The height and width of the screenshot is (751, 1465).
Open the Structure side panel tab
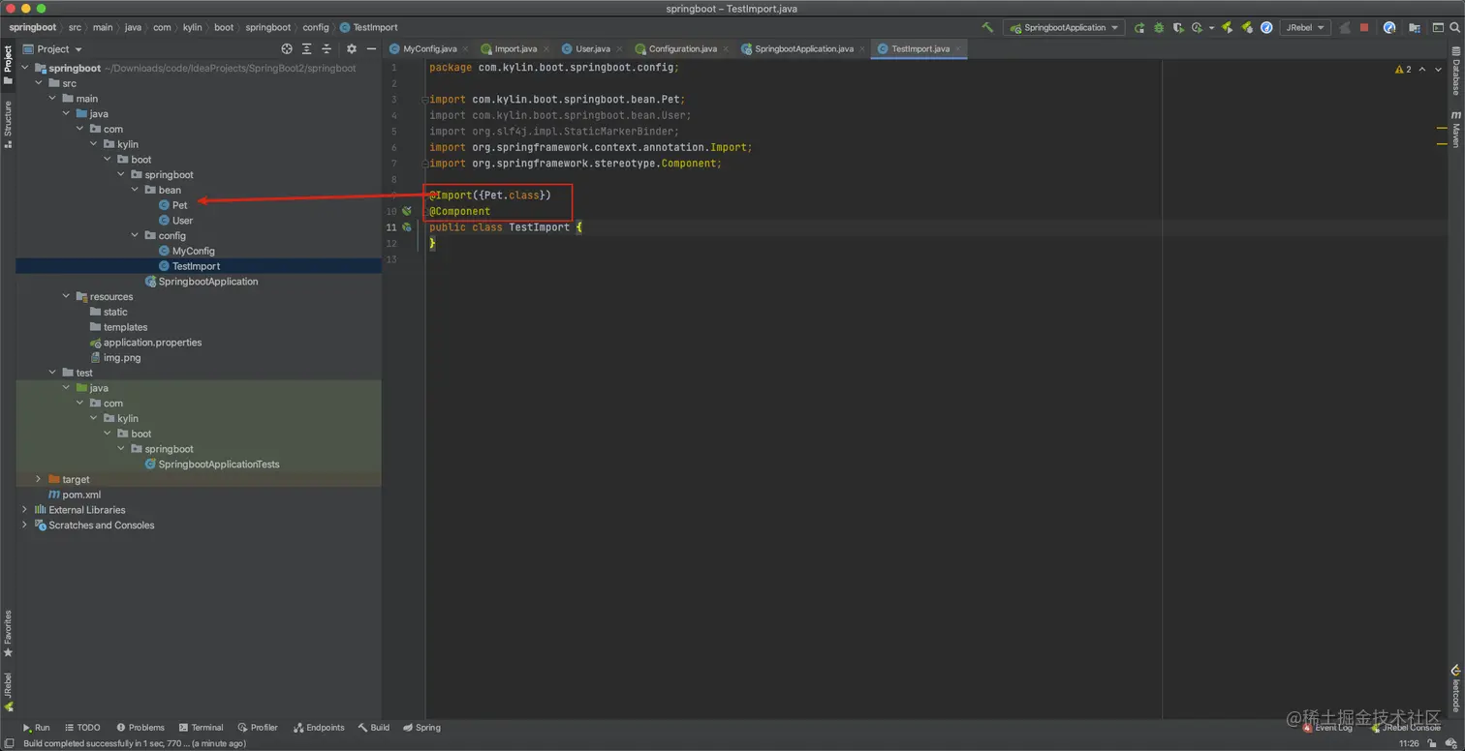(8, 124)
